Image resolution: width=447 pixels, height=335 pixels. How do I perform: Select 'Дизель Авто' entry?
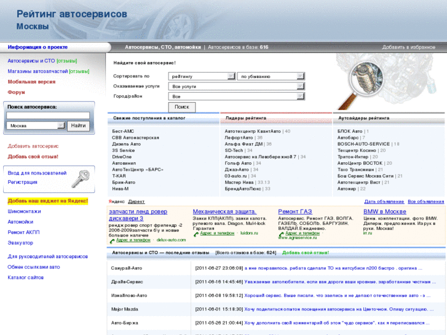coord(126,144)
